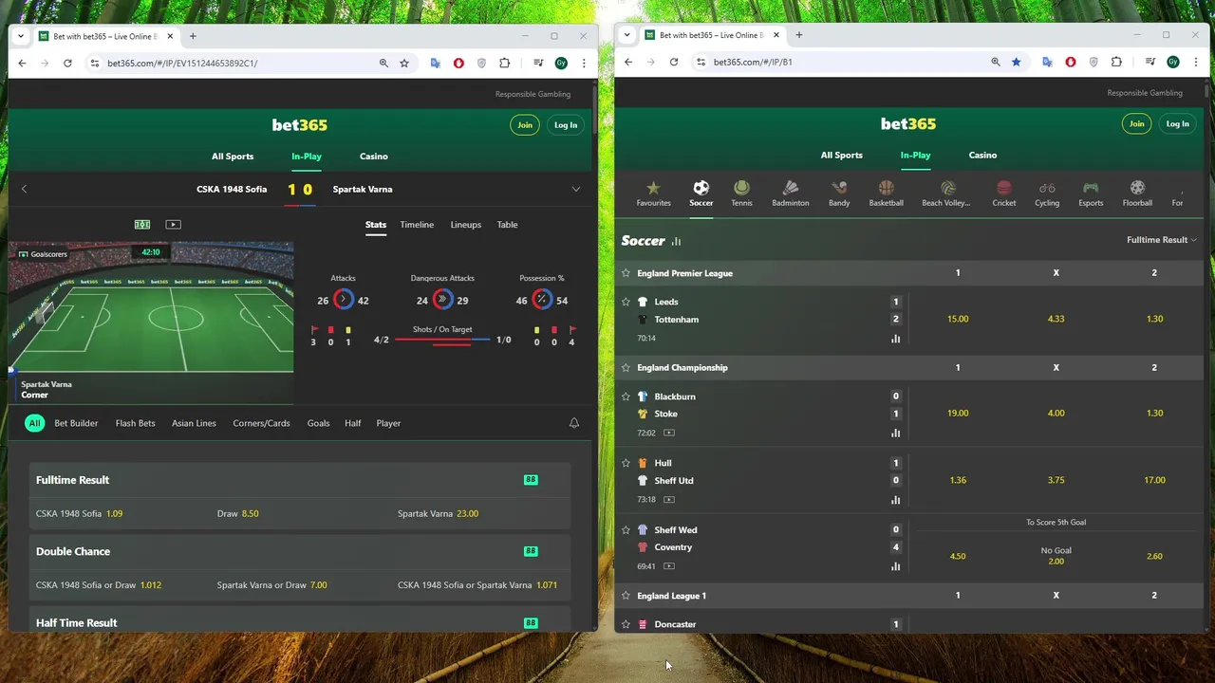Image resolution: width=1215 pixels, height=683 pixels.
Task: Open stats chart for Blackburn v Stoke
Action: pos(895,433)
